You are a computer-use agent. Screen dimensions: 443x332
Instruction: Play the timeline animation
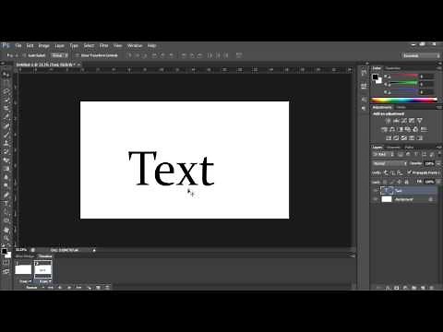69,288
